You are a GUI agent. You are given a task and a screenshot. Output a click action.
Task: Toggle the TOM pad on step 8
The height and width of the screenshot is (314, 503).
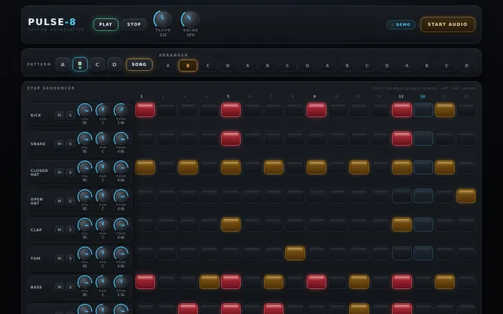[x=295, y=253]
